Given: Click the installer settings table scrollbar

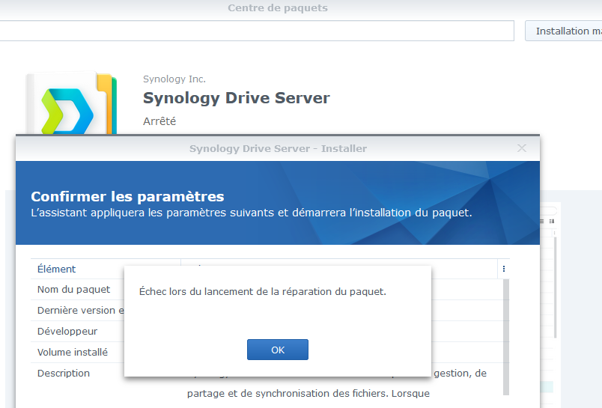Looking at the screenshot, I should 506,337.
